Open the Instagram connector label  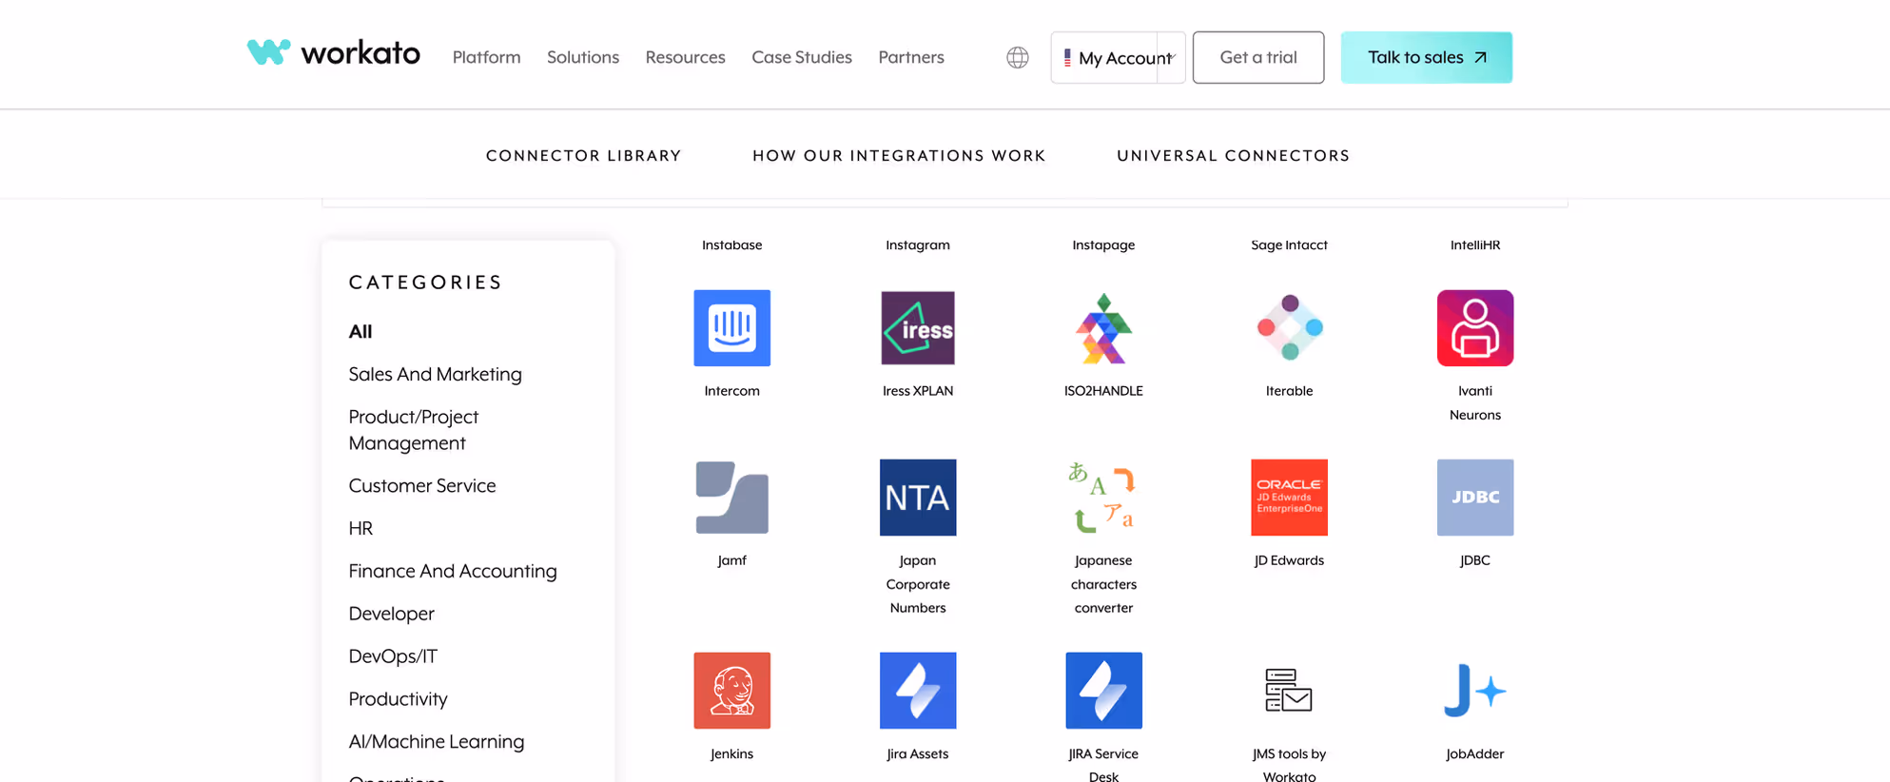(918, 244)
